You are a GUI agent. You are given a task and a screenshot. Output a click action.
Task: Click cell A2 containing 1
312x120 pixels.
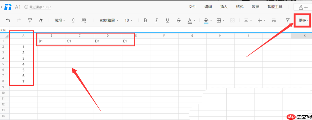coord(24,47)
